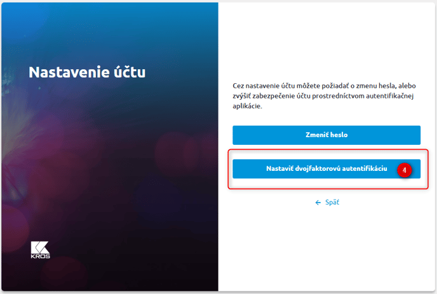Click the red outline around the two-factor button
The height and width of the screenshot is (294, 437).
coord(328,150)
